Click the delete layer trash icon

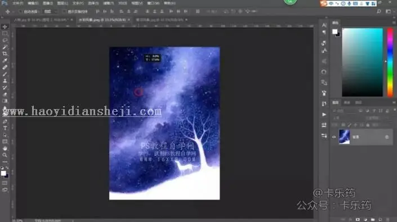coord(387,220)
